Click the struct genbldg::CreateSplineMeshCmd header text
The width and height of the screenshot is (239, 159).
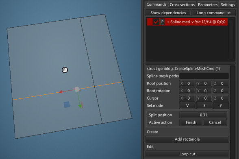(183, 69)
